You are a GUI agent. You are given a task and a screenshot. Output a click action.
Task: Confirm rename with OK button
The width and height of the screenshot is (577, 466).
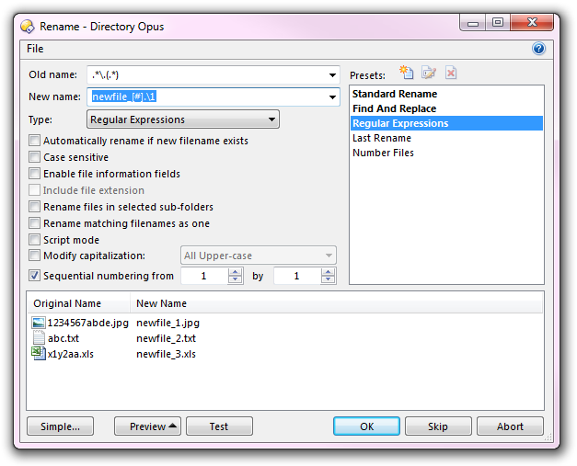[x=366, y=426]
